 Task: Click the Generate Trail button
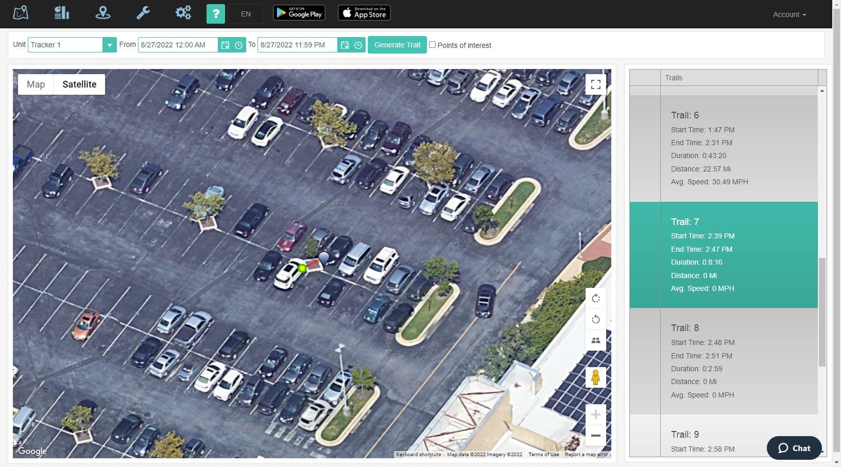(397, 45)
